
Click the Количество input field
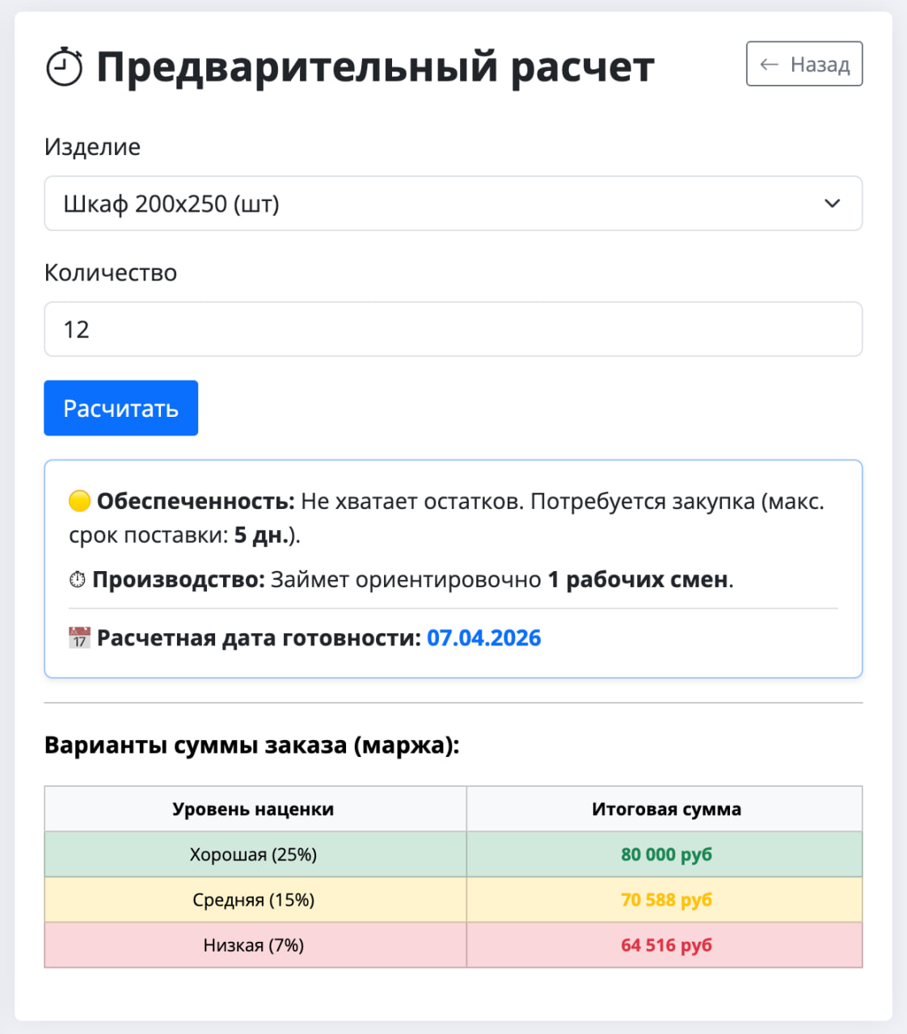tap(453, 329)
